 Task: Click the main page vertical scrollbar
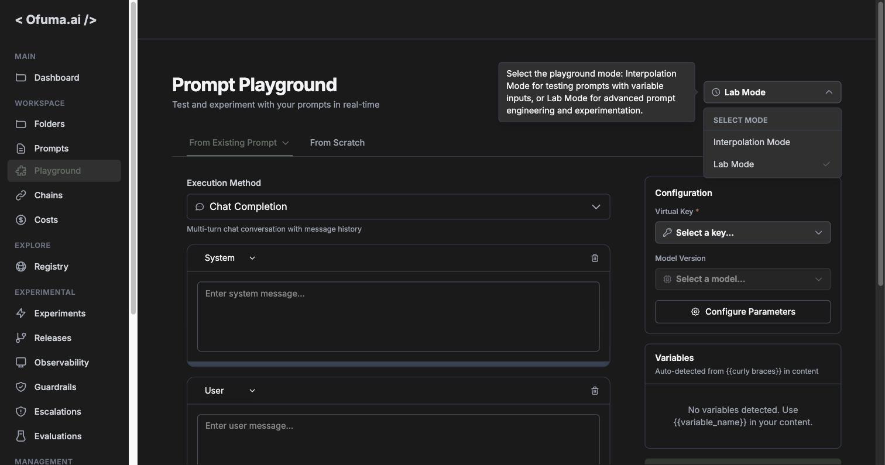[880, 144]
